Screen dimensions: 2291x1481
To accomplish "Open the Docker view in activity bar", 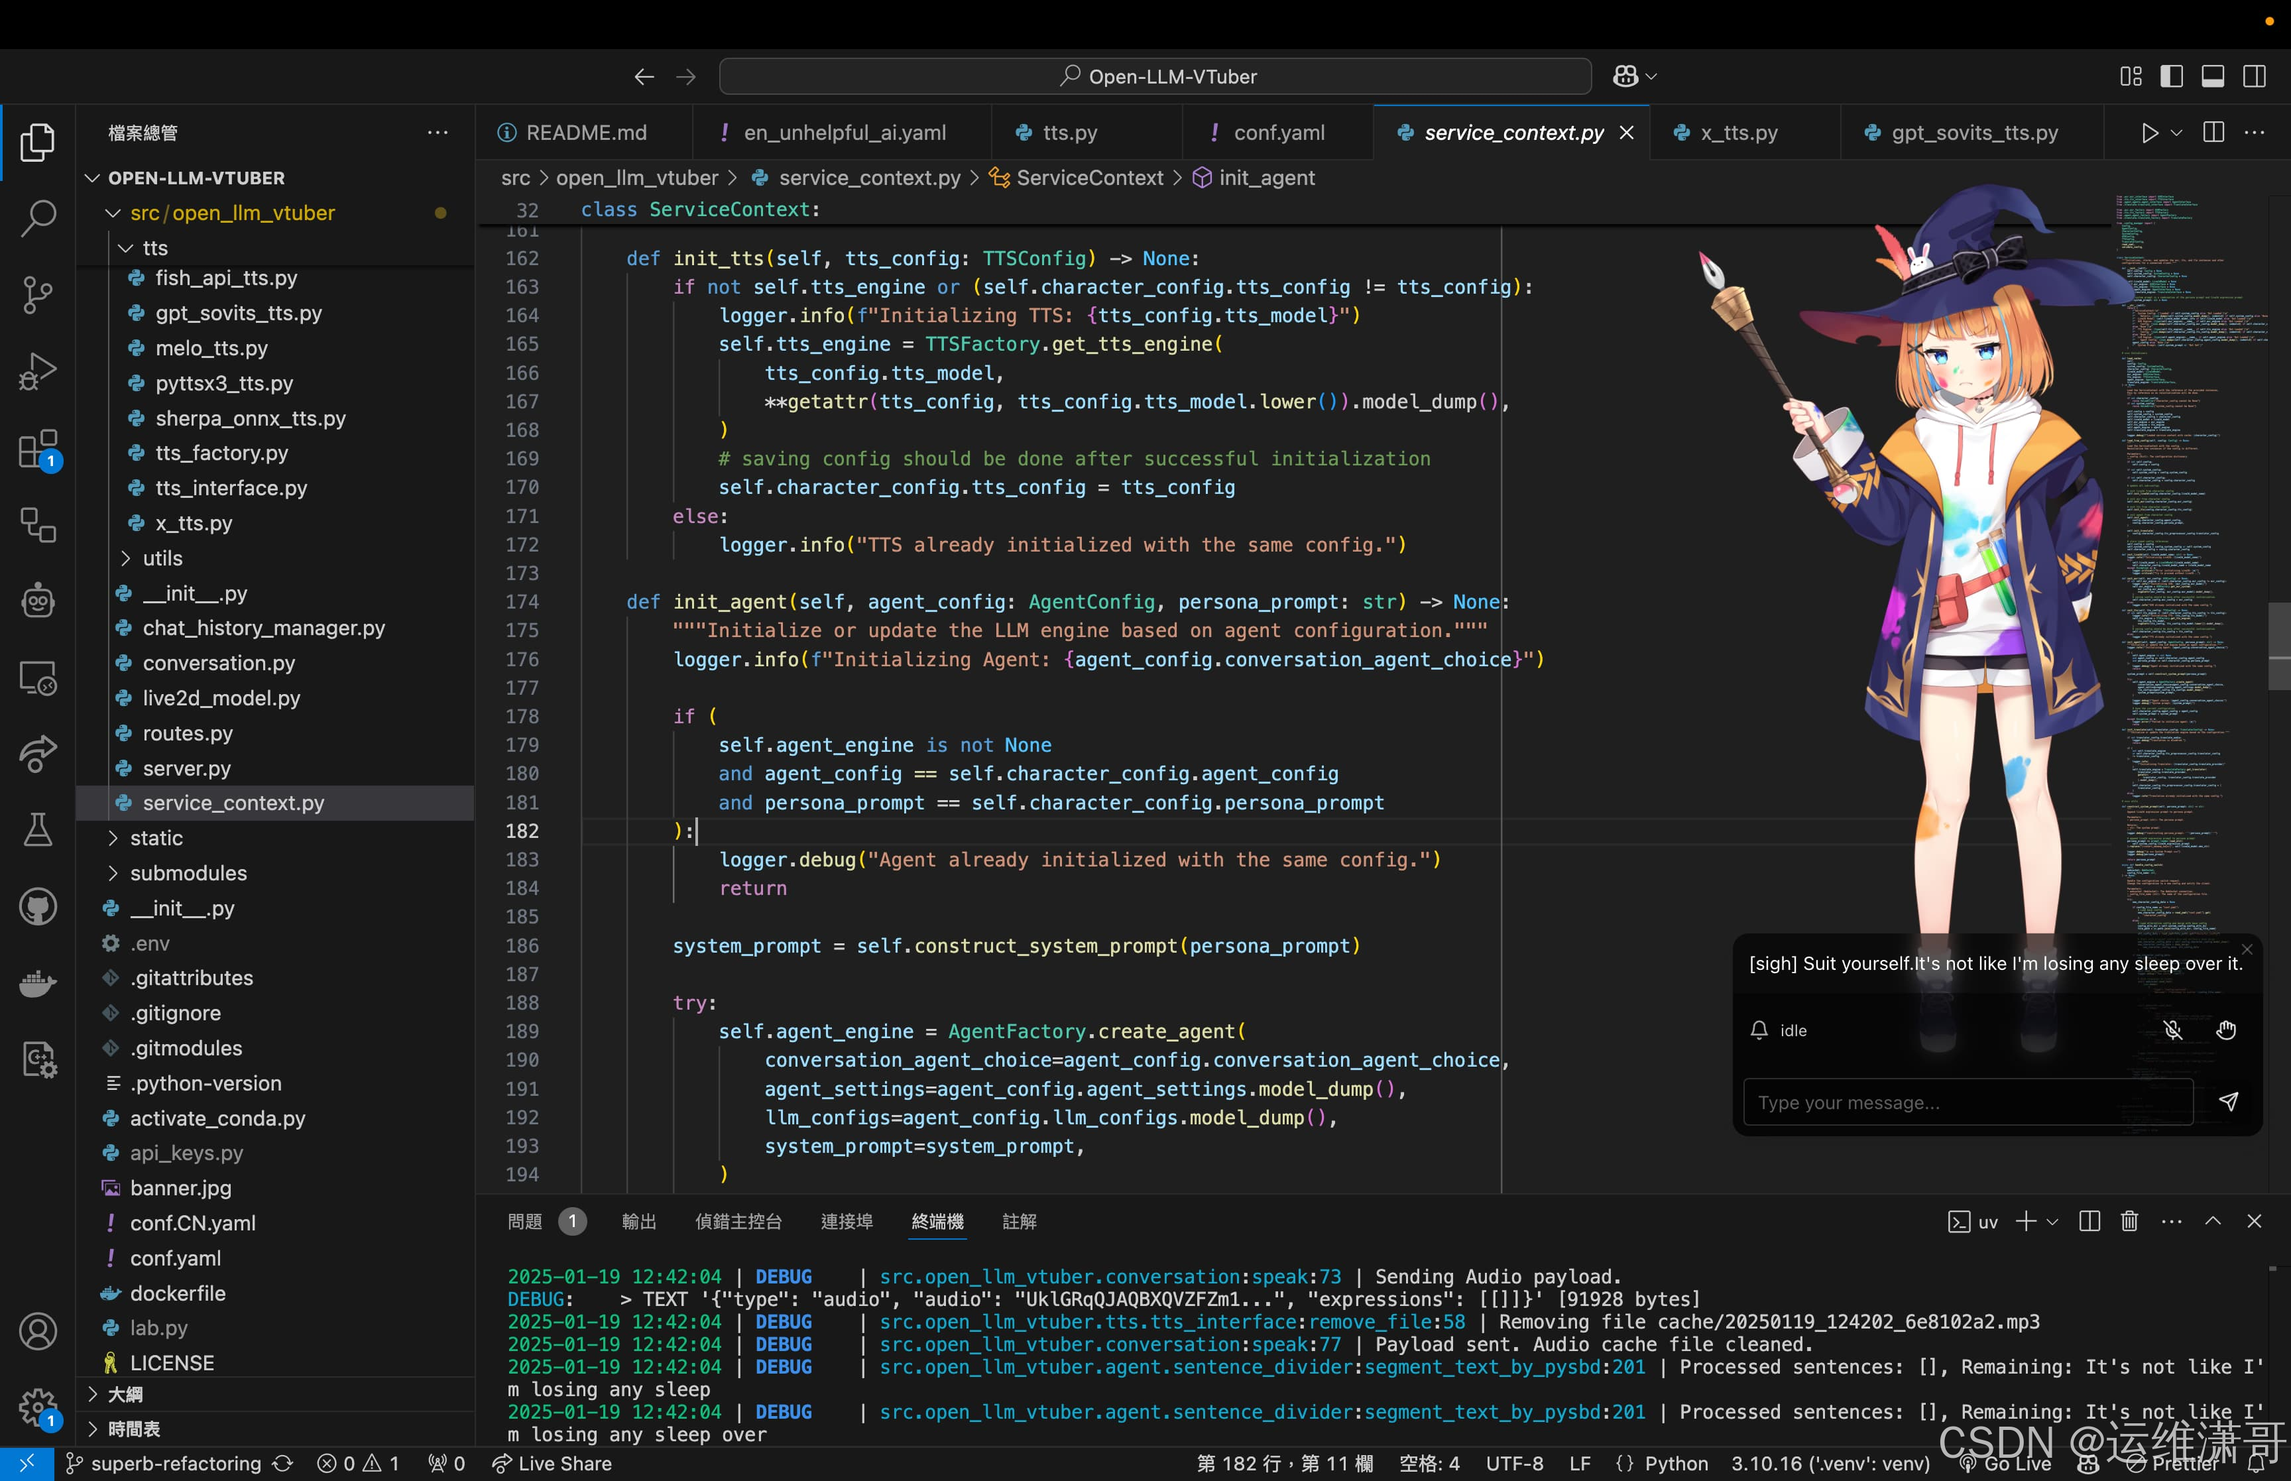I will click(x=38, y=983).
